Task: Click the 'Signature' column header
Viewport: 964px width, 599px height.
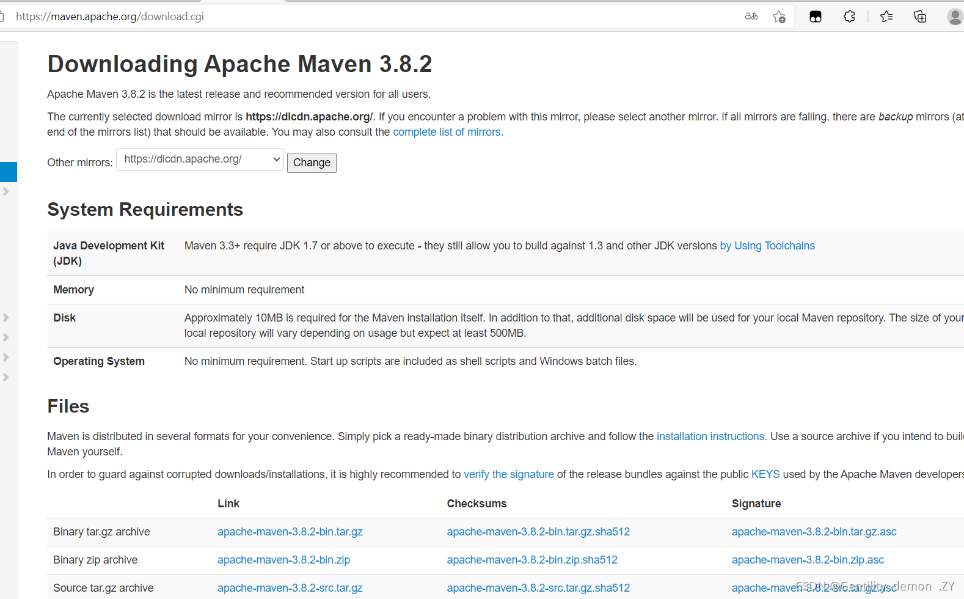Action: 756,504
